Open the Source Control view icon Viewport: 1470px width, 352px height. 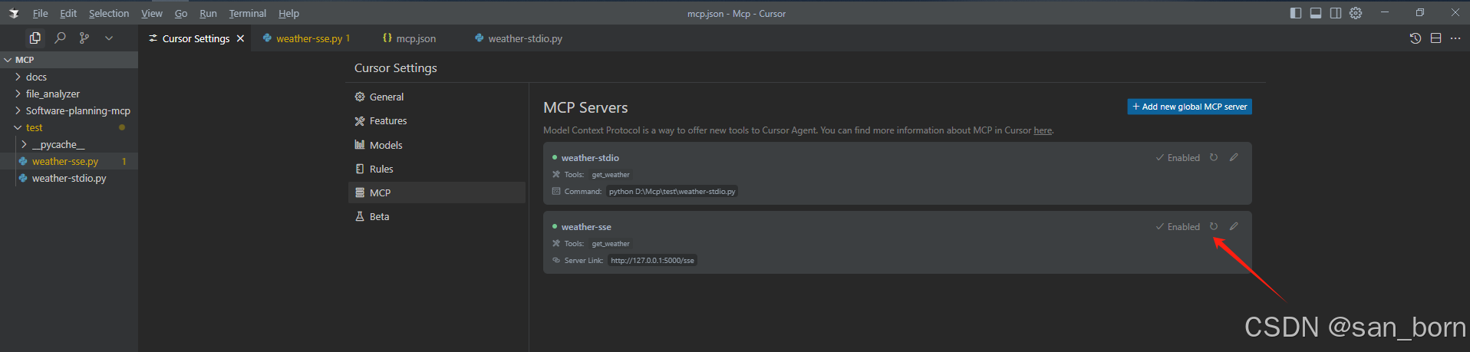pyautogui.click(x=84, y=38)
